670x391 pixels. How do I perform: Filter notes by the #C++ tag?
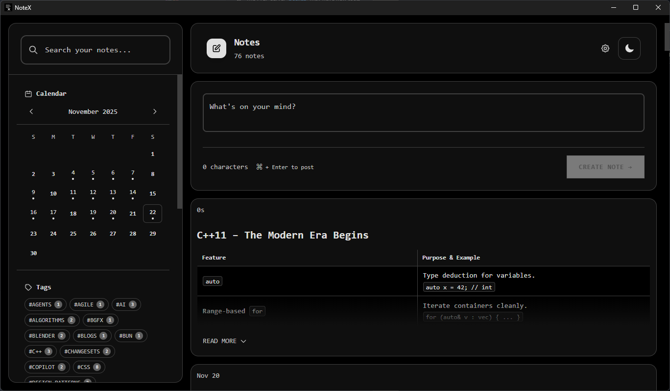[x=41, y=351]
